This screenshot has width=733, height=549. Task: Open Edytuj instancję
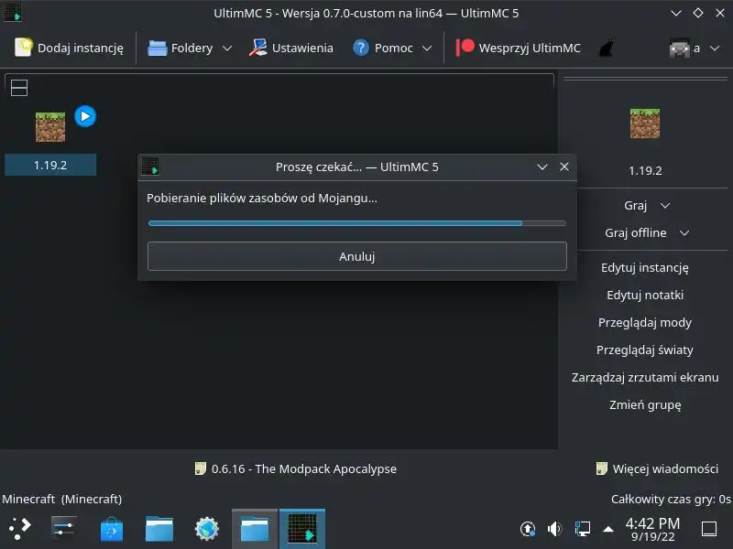click(x=645, y=267)
